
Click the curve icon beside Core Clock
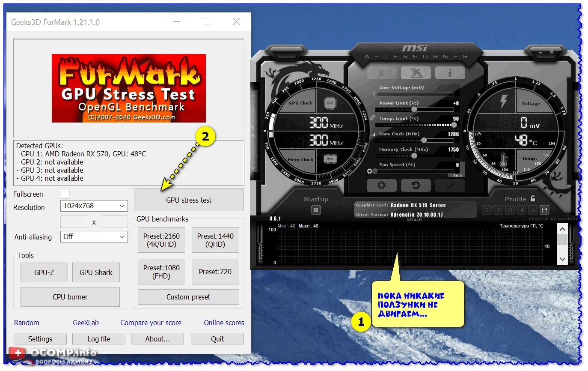[x=373, y=134]
